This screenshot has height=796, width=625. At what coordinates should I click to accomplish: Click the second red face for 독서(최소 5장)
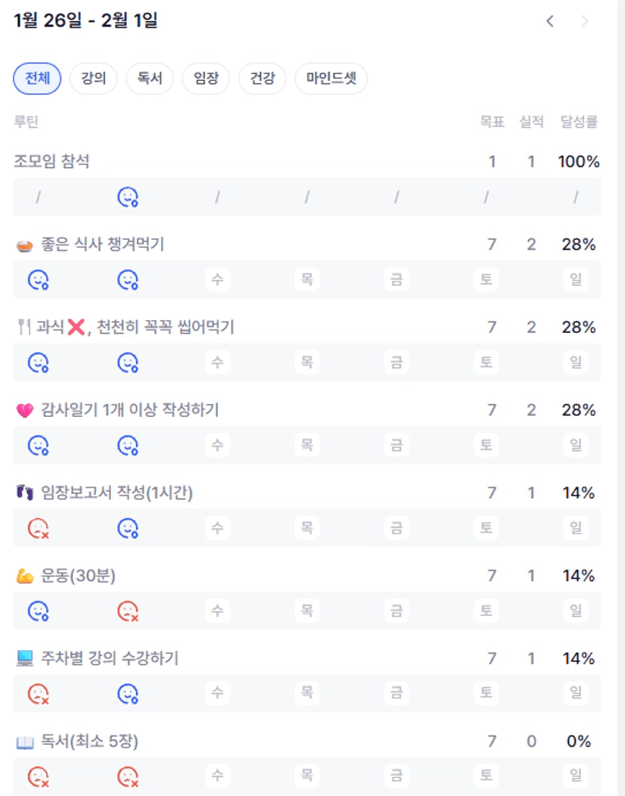click(x=128, y=776)
